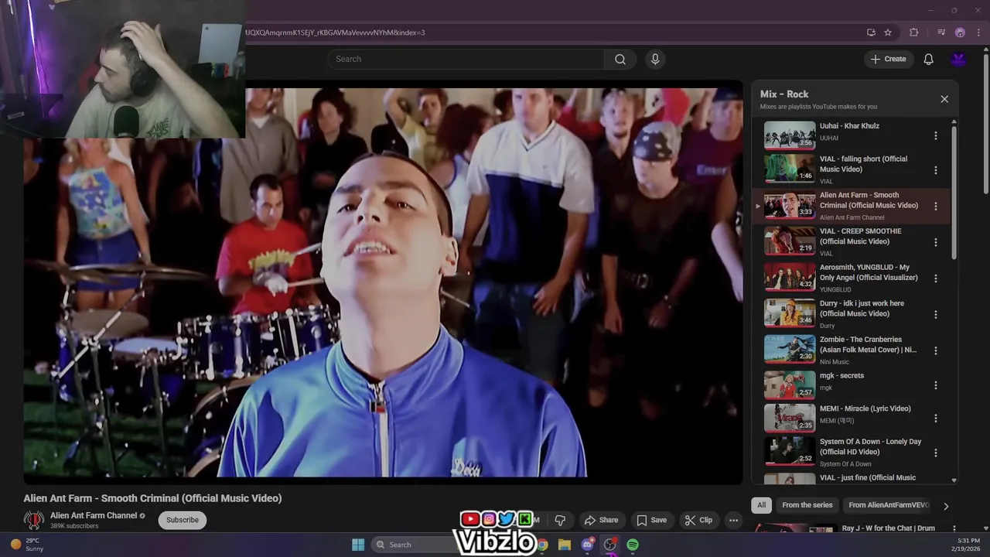
Task: Save the video to a playlist
Action: 651,520
